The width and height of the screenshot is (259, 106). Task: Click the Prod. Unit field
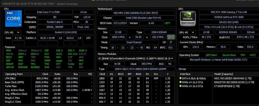pyautogui.click(x=83, y=27)
